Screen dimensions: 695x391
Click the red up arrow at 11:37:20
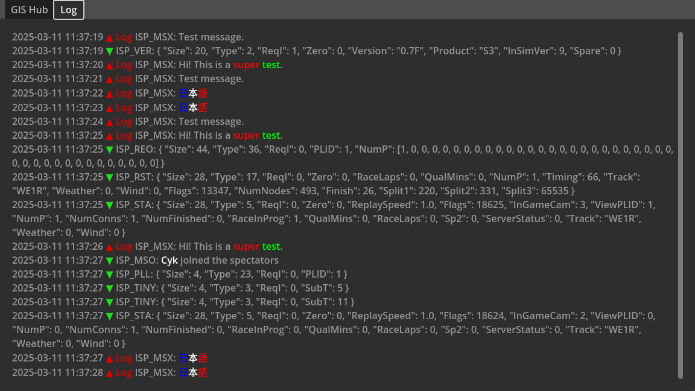[109, 65]
